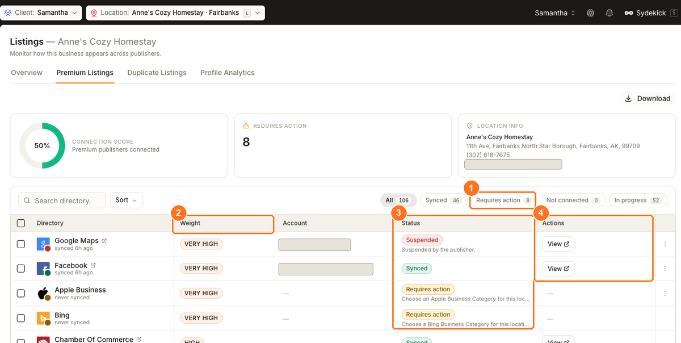Click the Client people icon in the header
The width and height of the screenshot is (681, 343).
coord(8,12)
